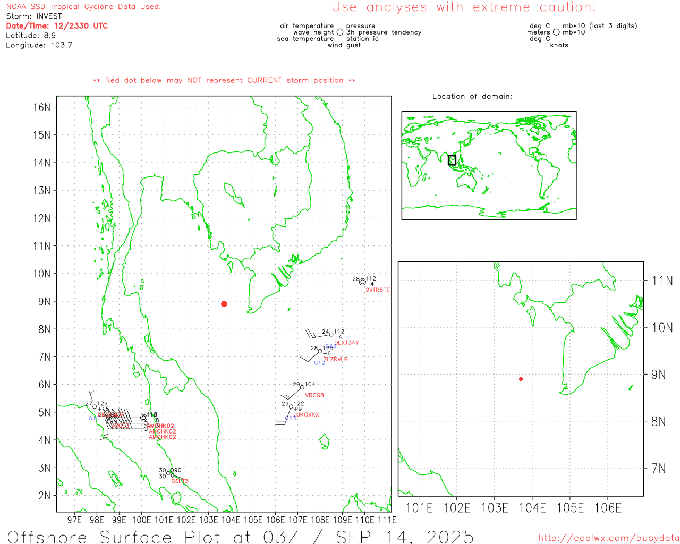The width and height of the screenshot is (680, 544).
Task: Click the red storm dot in the zoomed inset map
Action: coord(521,379)
